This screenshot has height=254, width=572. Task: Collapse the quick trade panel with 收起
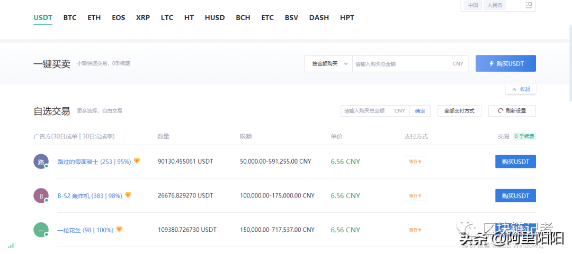click(x=521, y=89)
